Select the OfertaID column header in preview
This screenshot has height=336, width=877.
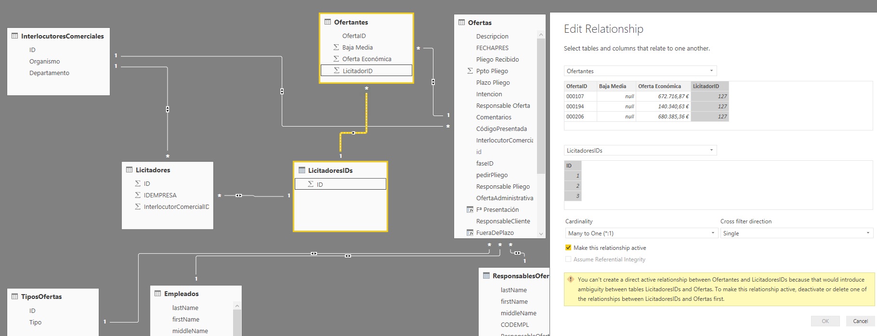coord(580,86)
